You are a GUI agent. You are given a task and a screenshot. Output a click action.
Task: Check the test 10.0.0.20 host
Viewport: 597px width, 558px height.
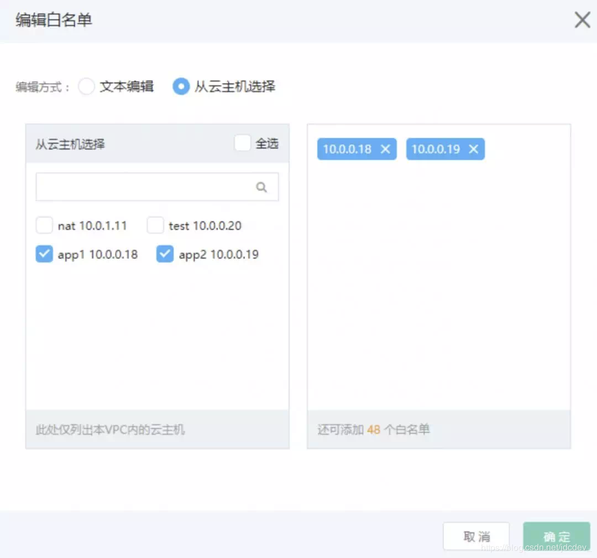coord(155,225)
